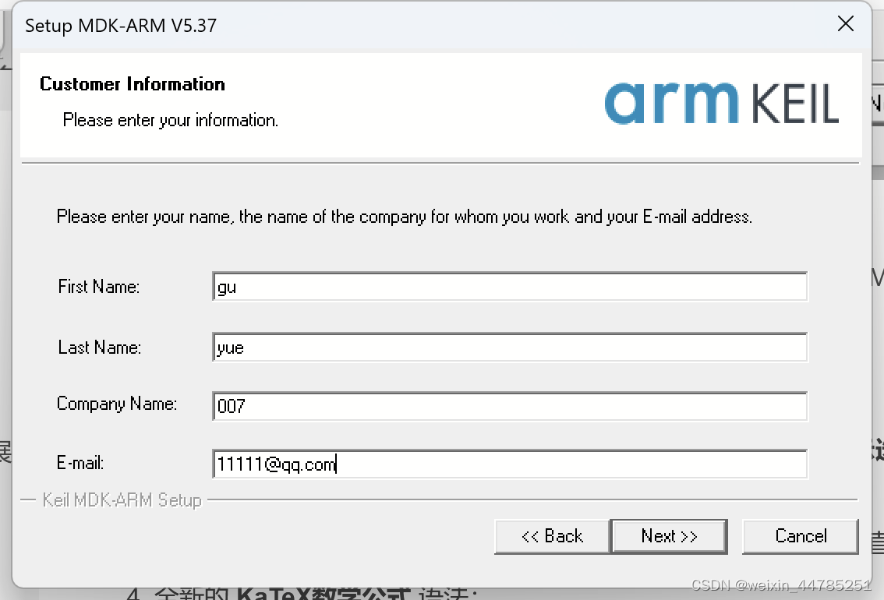The height and width of the screenshot is (600, 884).
Task: Go back with the << Back button
Action: 553,536
